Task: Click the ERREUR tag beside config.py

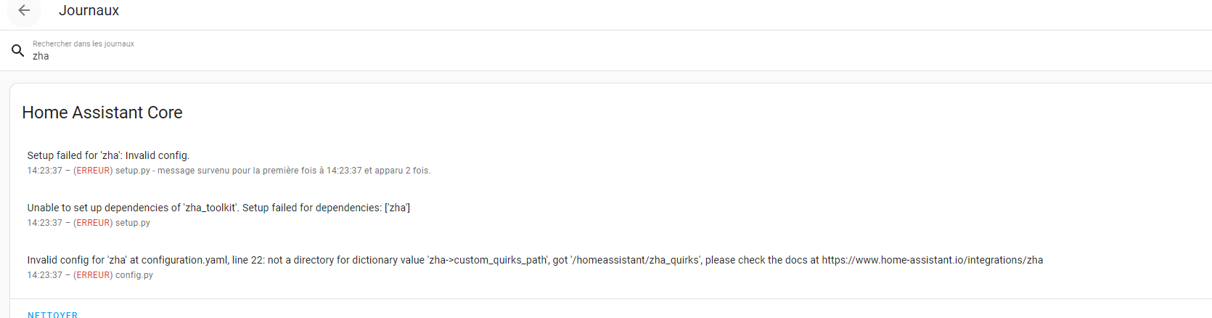Action: pyautogui.click(x=93, y=275)
